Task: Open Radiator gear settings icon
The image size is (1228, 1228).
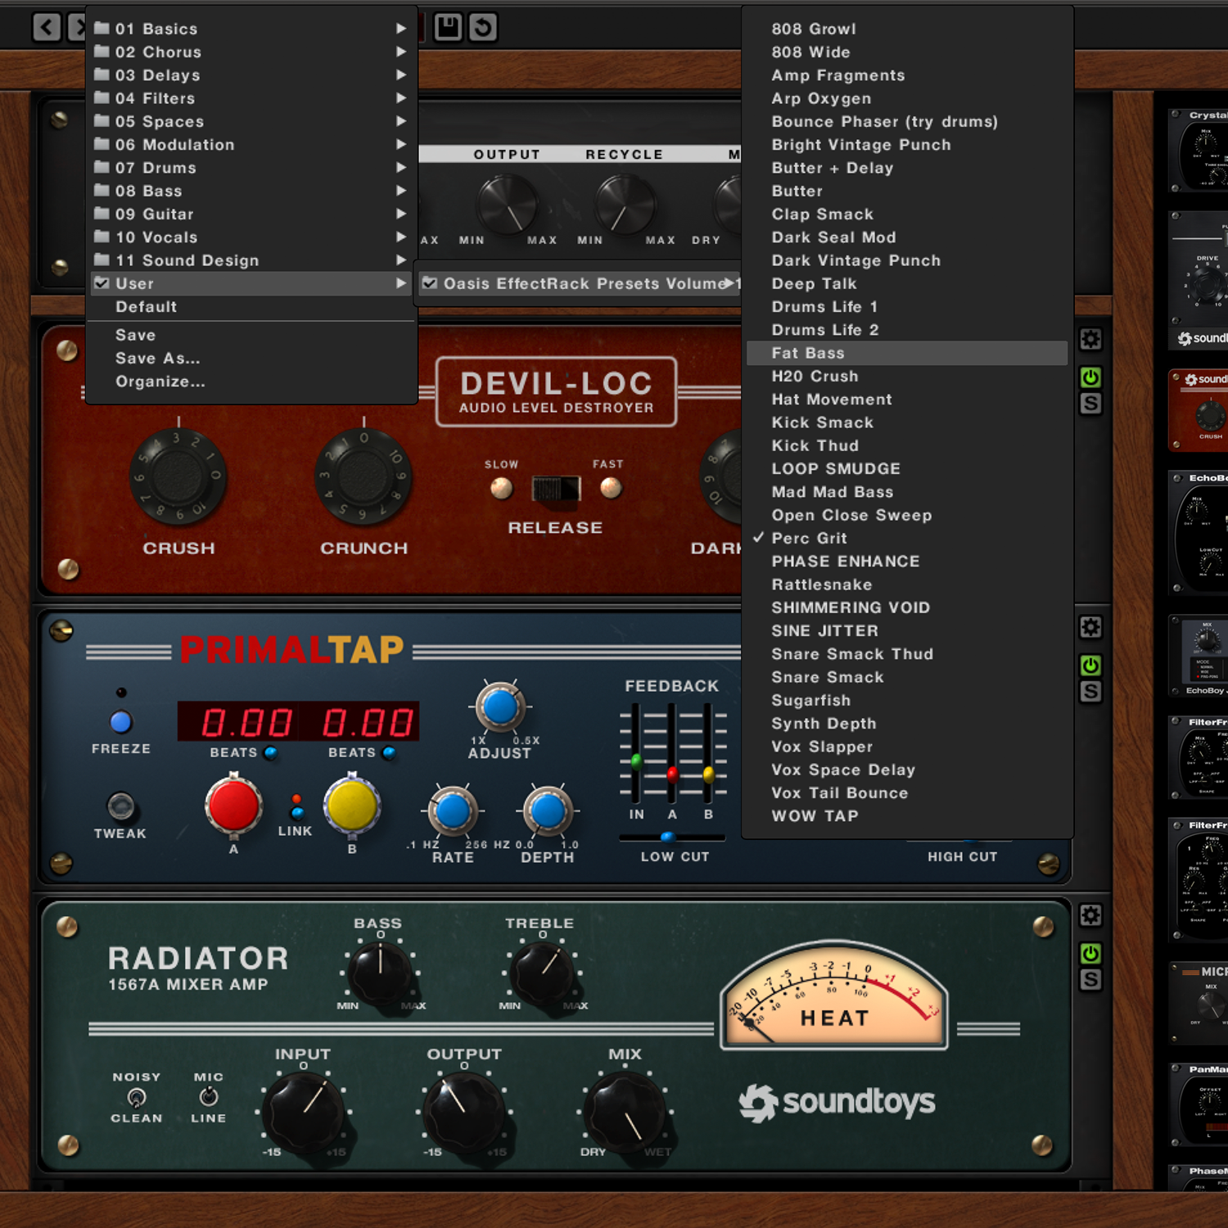Action: 1090,915
